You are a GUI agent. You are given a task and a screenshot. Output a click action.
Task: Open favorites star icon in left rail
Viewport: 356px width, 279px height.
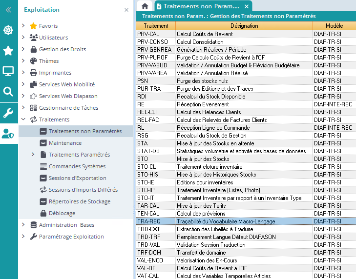click(8, 51)
